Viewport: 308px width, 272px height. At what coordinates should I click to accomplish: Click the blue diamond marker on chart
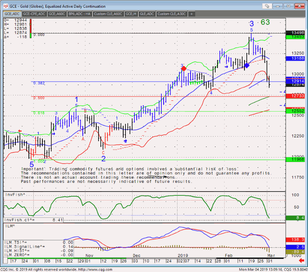(247, 66)
